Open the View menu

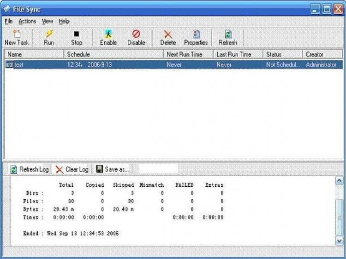tap(48, 21)
